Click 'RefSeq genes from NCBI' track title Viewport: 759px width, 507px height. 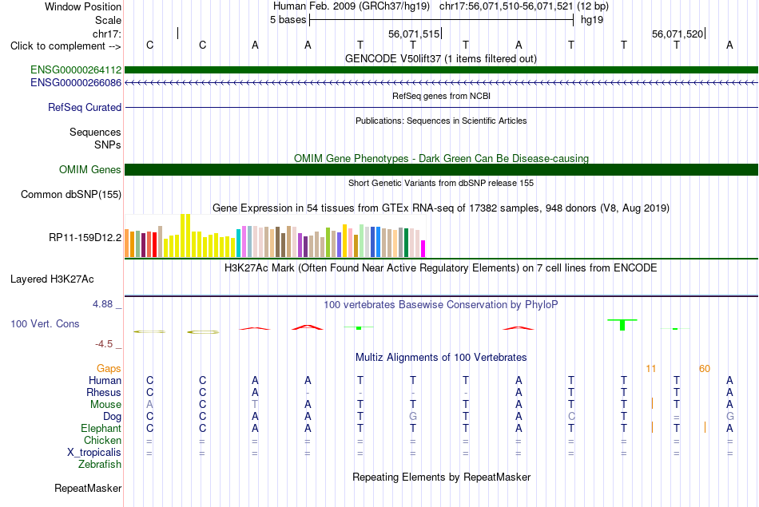441,97
